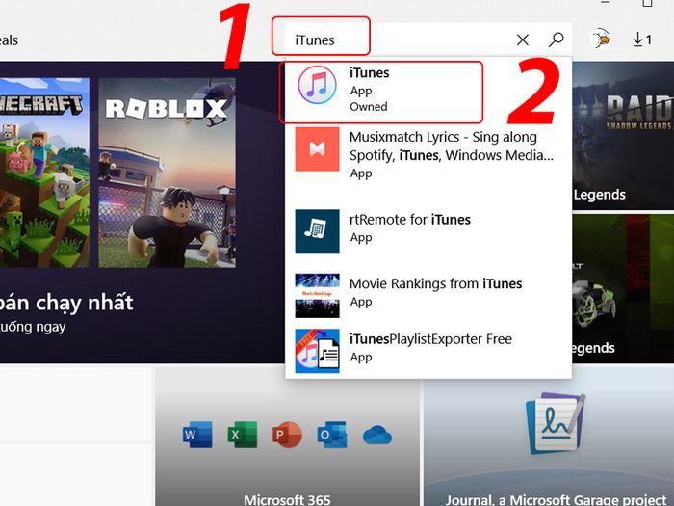Click the magnifier search icon
This screenshot has height=506, width=674.
tap(557, 40)
